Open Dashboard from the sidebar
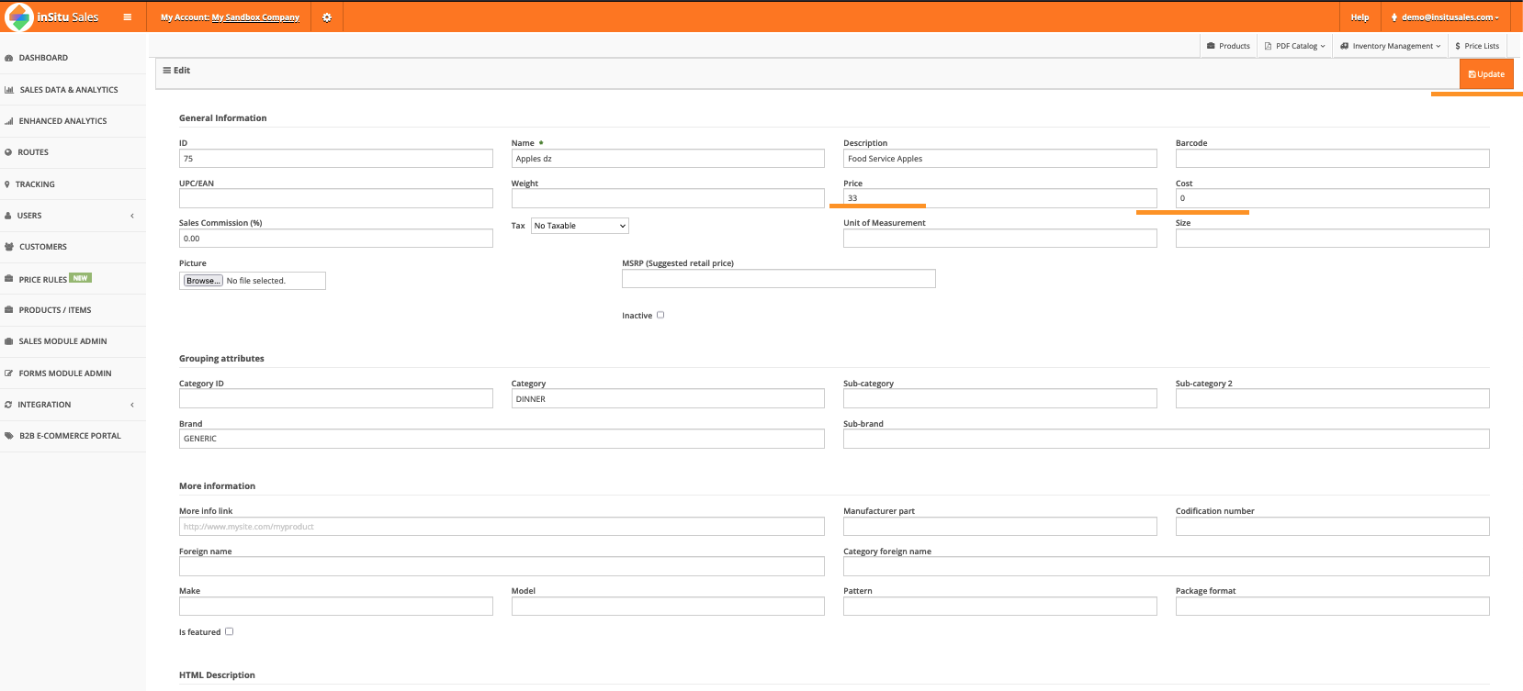1523x691 pixels. pos(43,58)
